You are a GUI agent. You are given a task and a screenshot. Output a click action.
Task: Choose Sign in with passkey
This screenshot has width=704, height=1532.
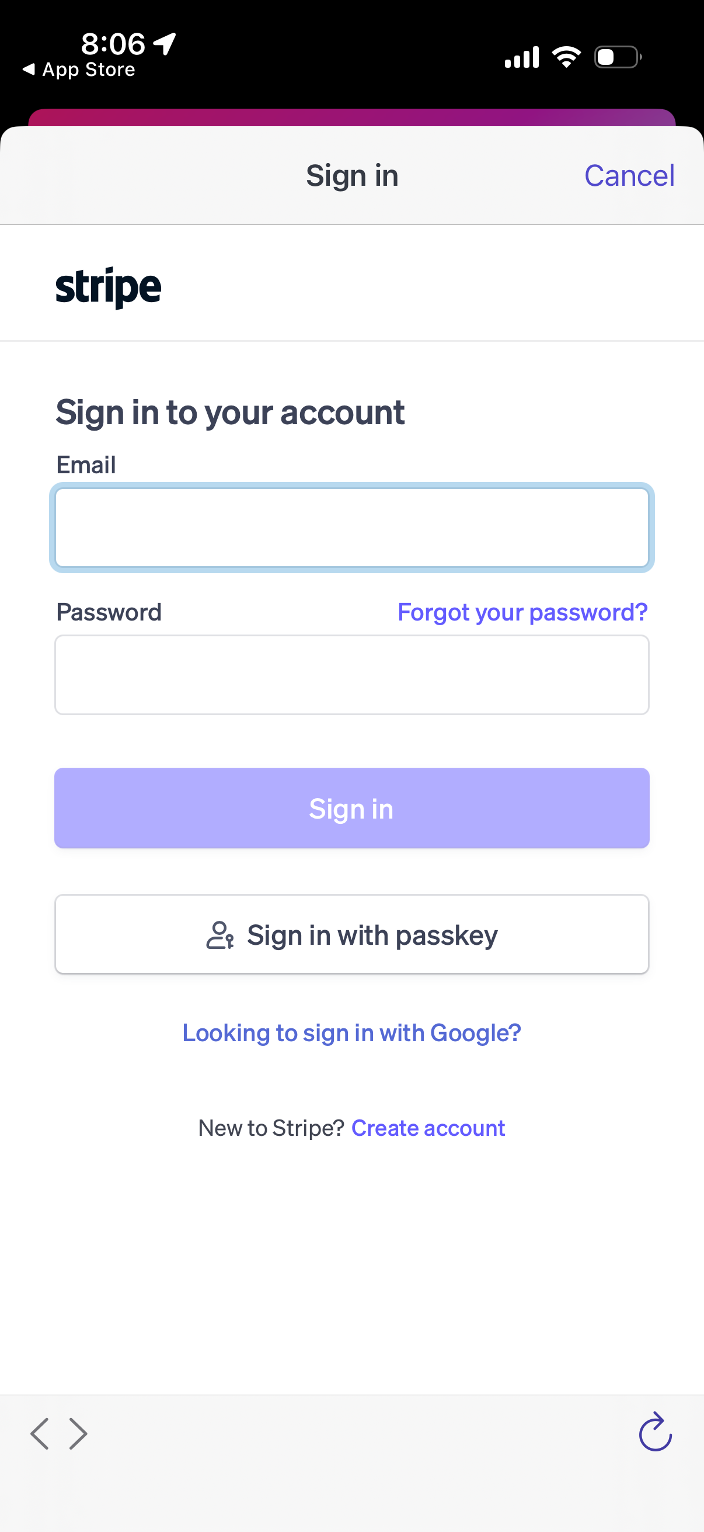tap(351, 934)
